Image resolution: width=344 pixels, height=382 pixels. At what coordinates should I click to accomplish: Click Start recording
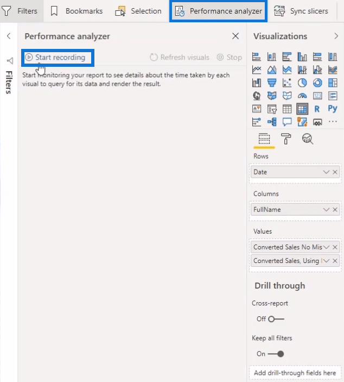point(55,57)
